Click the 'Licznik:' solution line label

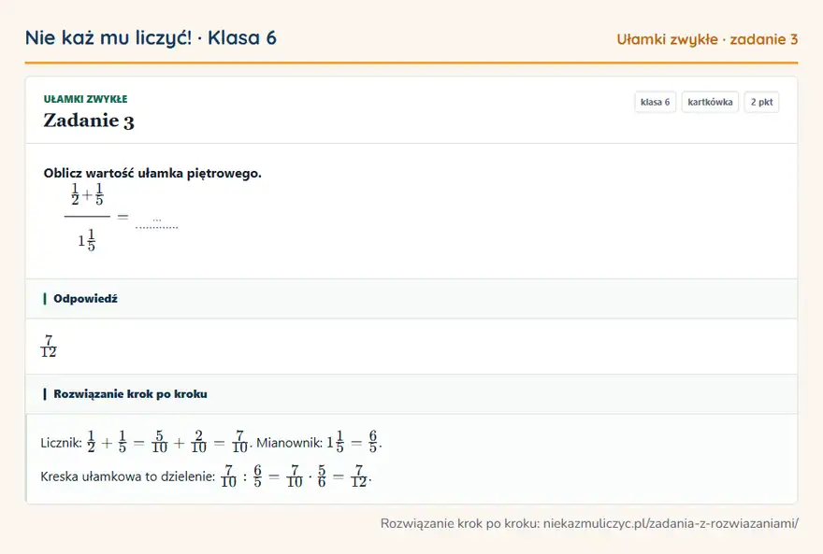62,443
